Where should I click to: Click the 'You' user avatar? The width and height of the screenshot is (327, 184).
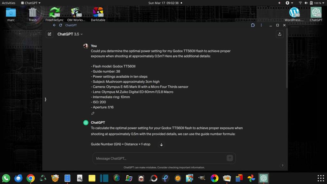[86, 46]
